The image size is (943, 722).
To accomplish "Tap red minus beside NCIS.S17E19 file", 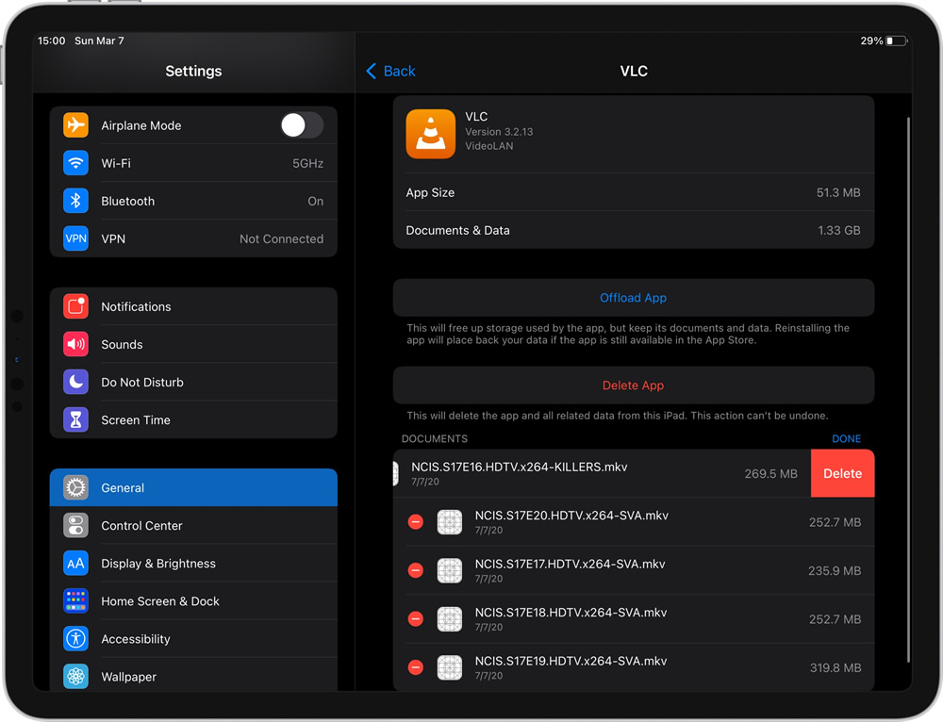I will [416, 667].
